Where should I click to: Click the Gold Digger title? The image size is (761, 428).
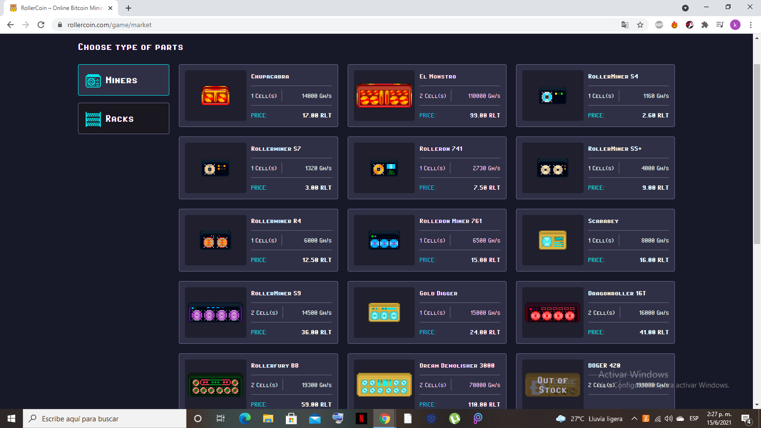438,293
